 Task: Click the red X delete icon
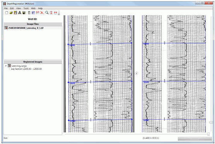(x=42, y=13)
